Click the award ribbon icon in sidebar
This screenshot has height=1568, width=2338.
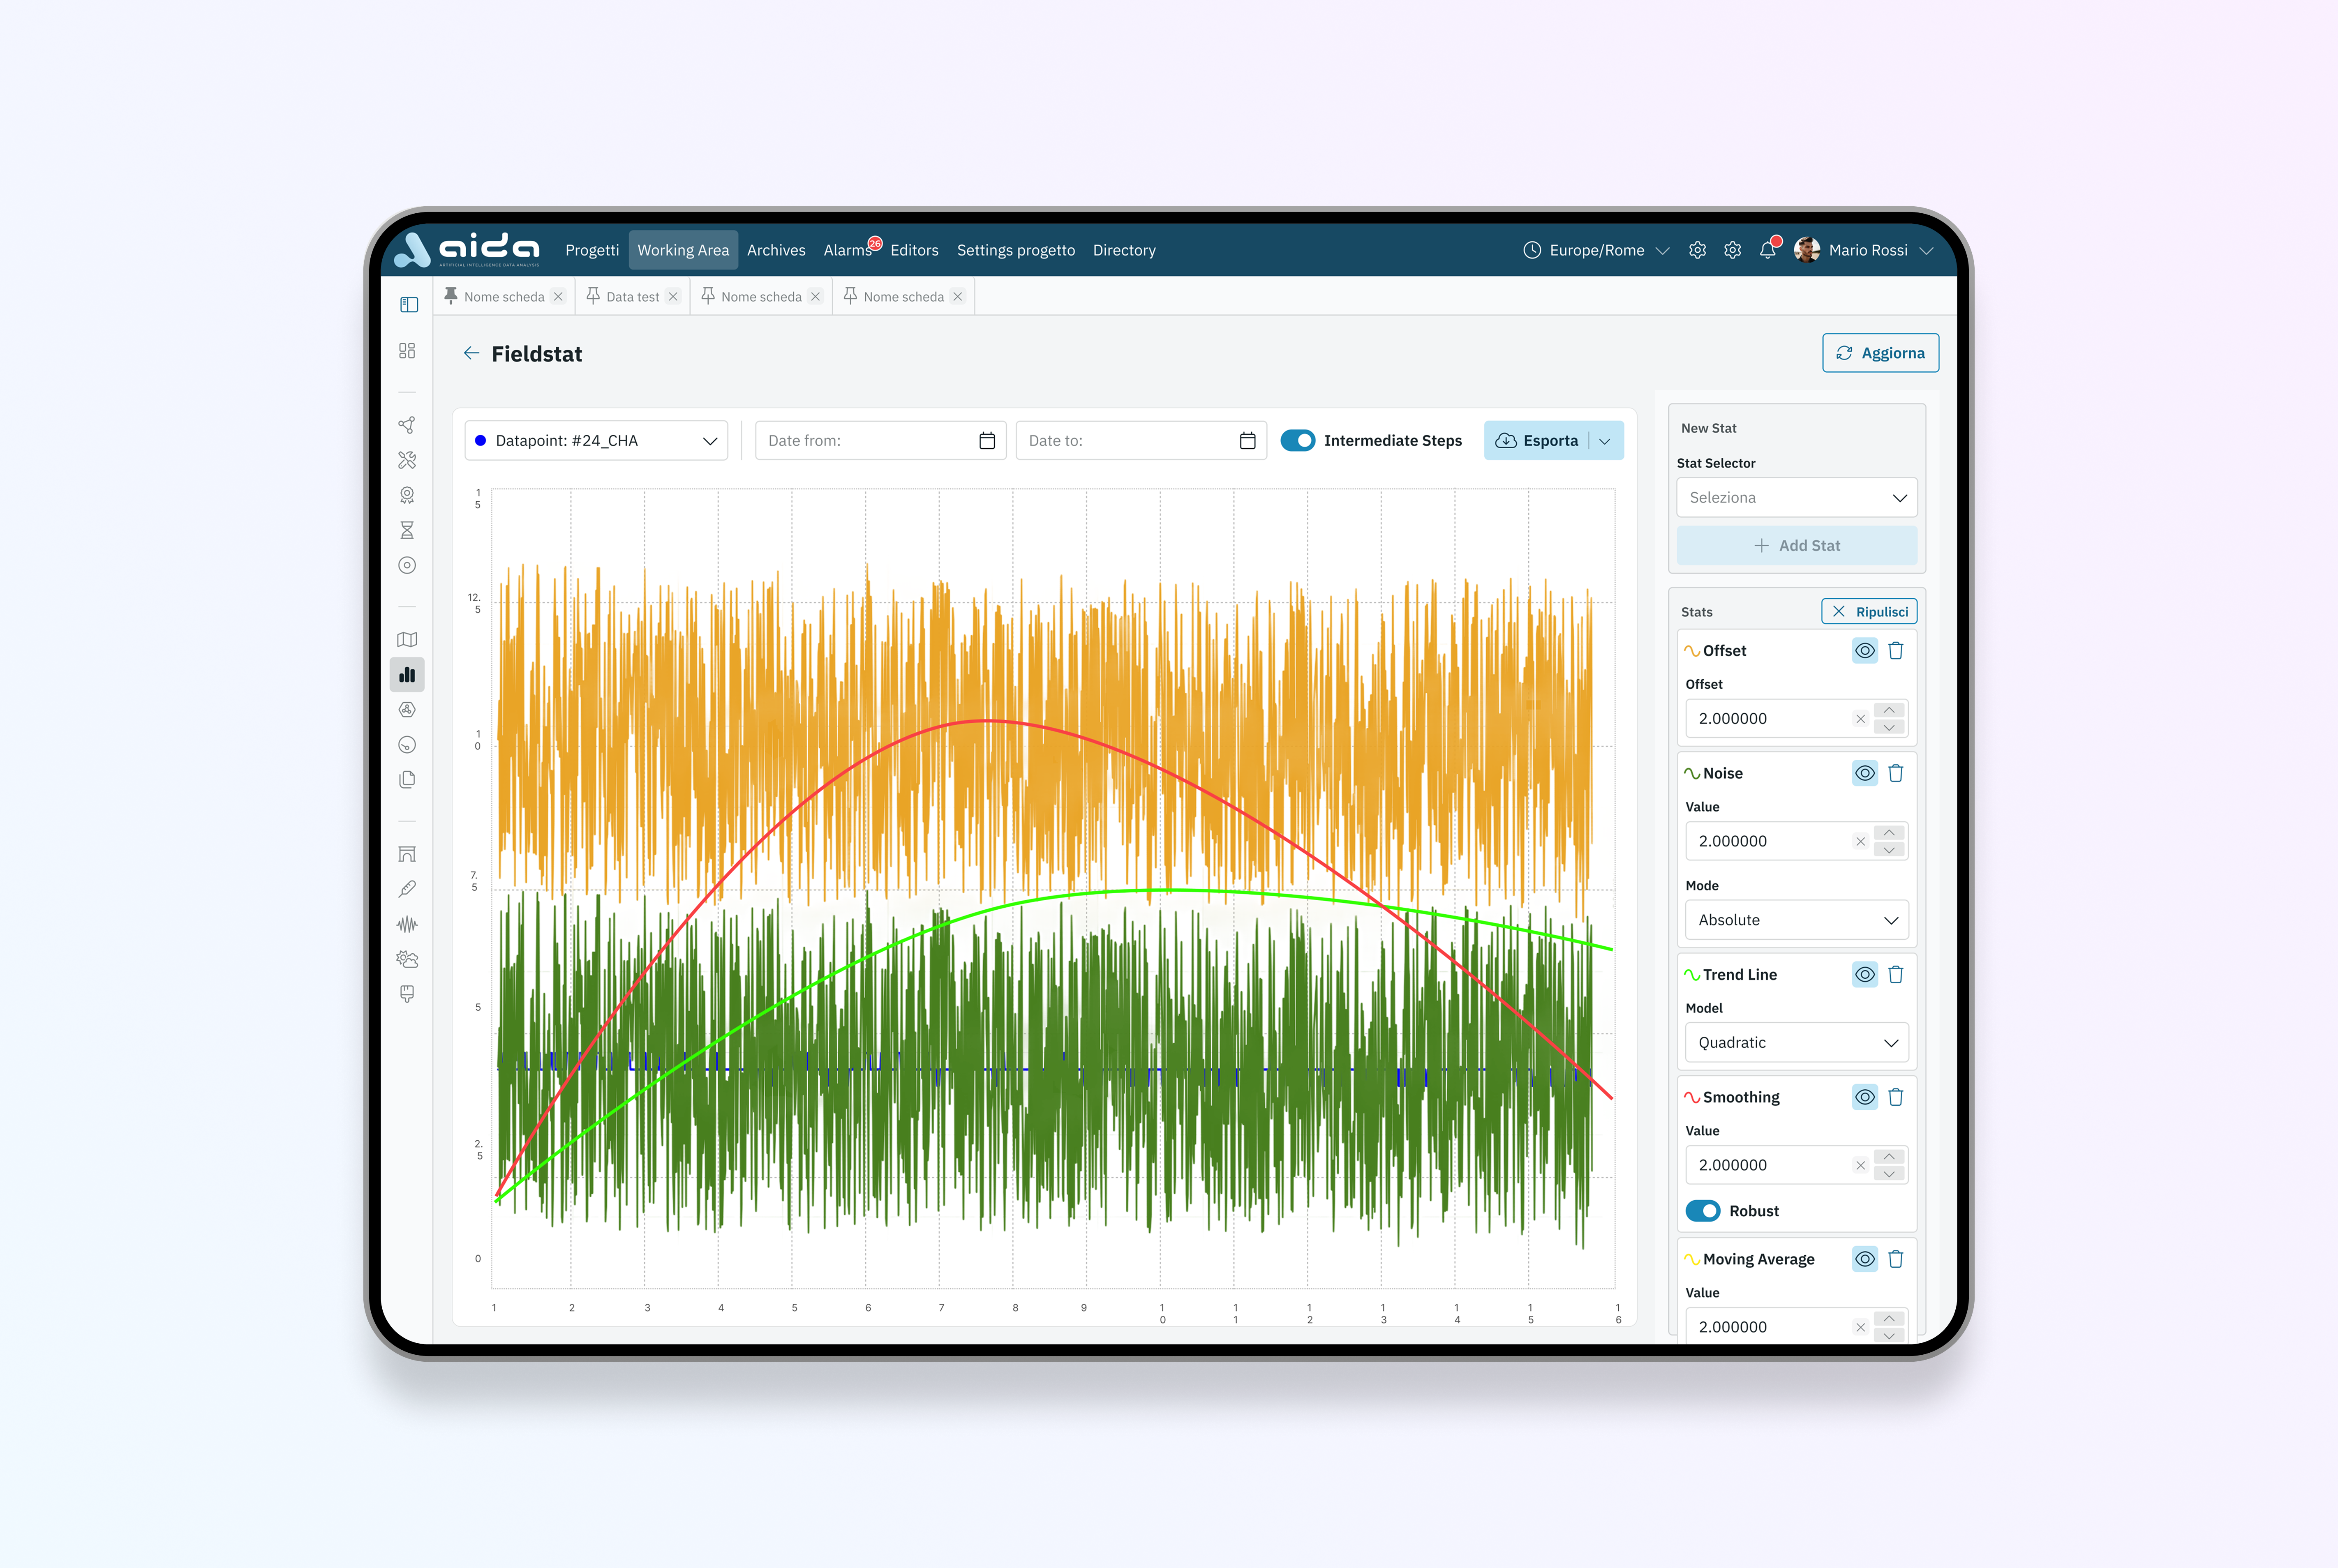coord(407,495)
